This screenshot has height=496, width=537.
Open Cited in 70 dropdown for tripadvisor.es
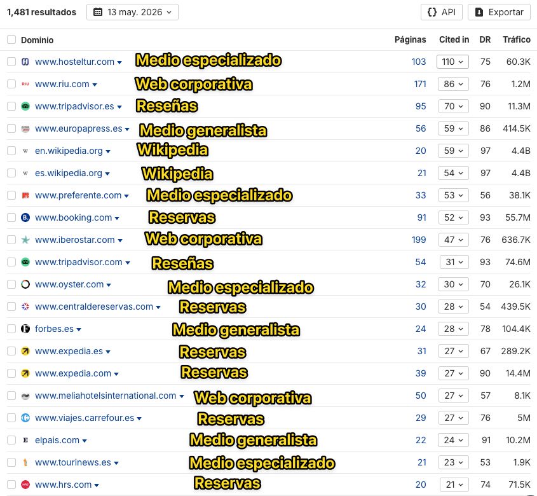[454, 106]
